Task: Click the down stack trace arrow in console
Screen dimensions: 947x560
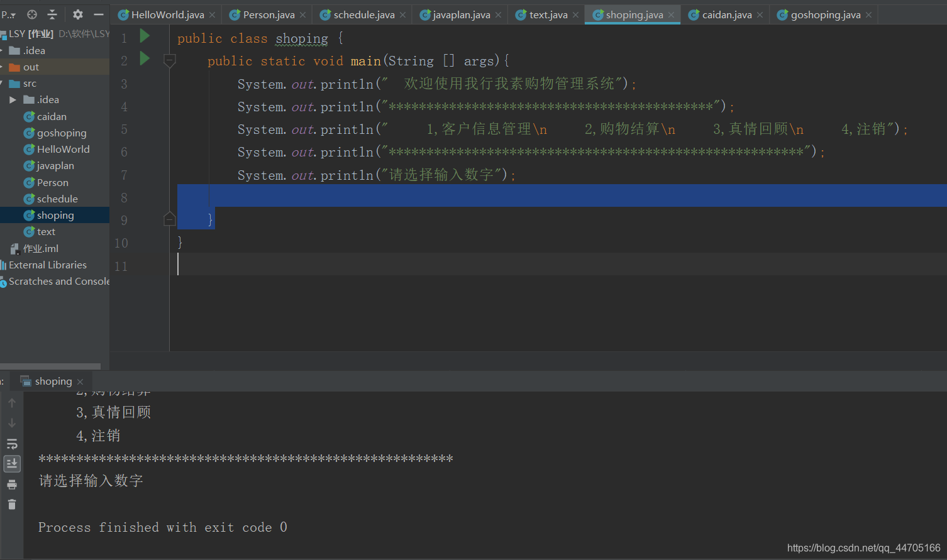Action: [x=12, y=423]
